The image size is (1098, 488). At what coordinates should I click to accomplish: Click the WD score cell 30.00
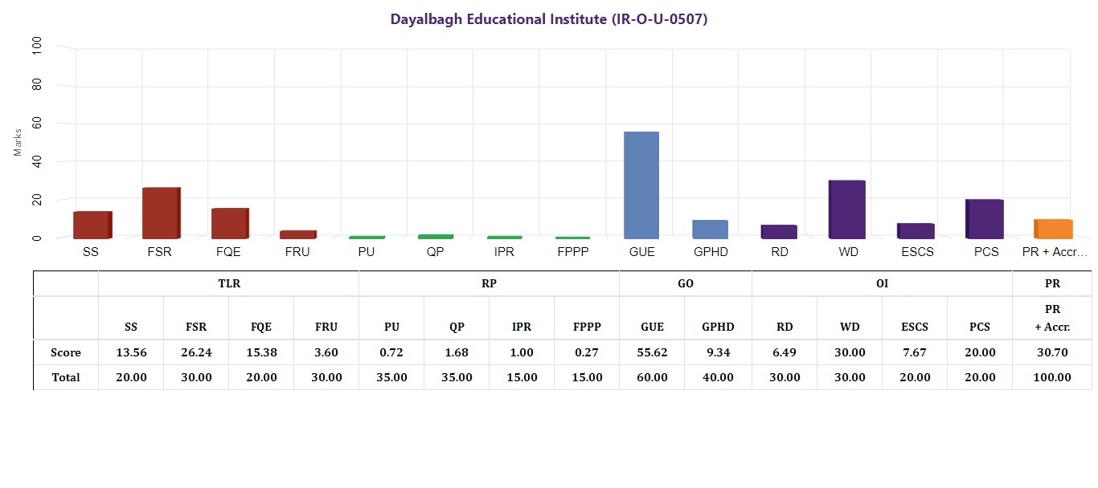point(850,352)
